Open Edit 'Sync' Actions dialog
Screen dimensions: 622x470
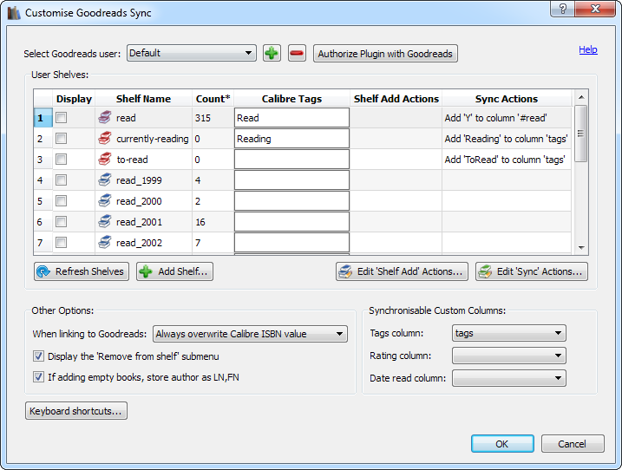pos(532,271)
